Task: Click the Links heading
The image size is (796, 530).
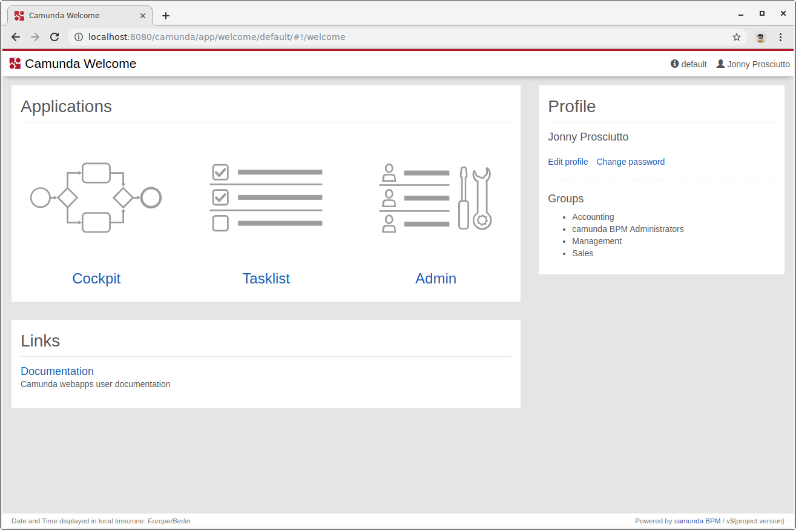Action: coord(40,341)
